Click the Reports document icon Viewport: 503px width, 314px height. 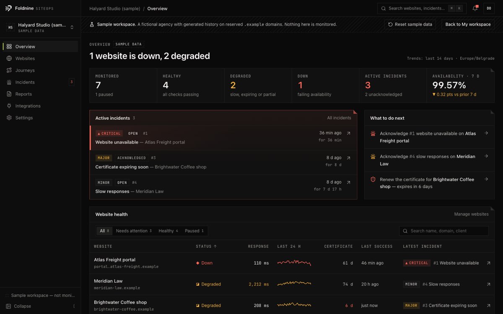pos(9,94)
